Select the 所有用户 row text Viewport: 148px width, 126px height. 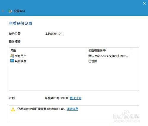tap(20, 56)
